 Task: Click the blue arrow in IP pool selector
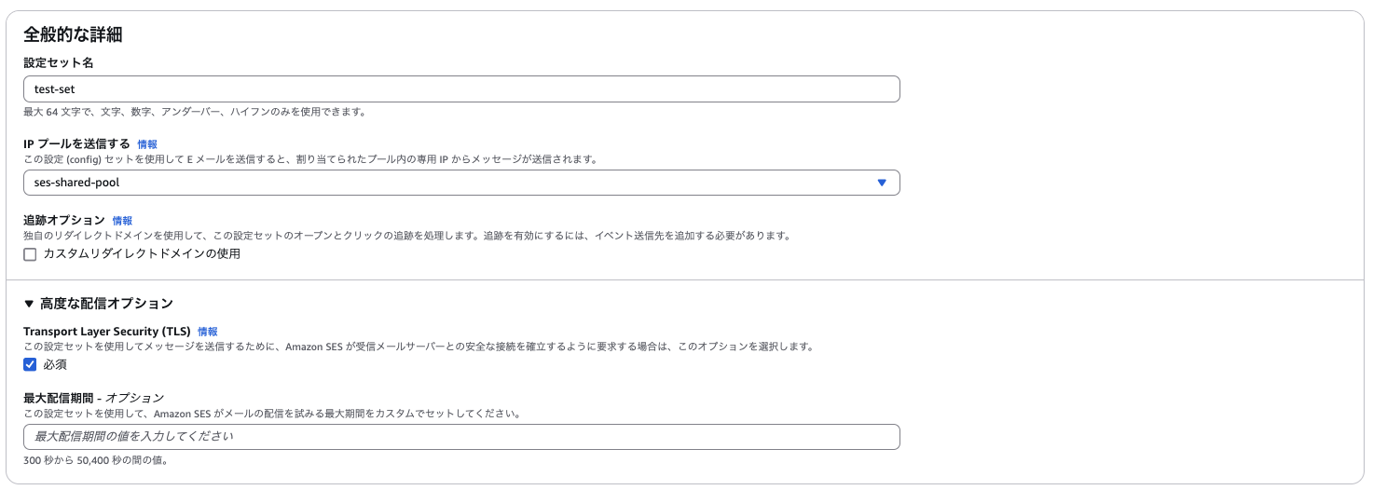pyautogui.click(x=882, y=183)
